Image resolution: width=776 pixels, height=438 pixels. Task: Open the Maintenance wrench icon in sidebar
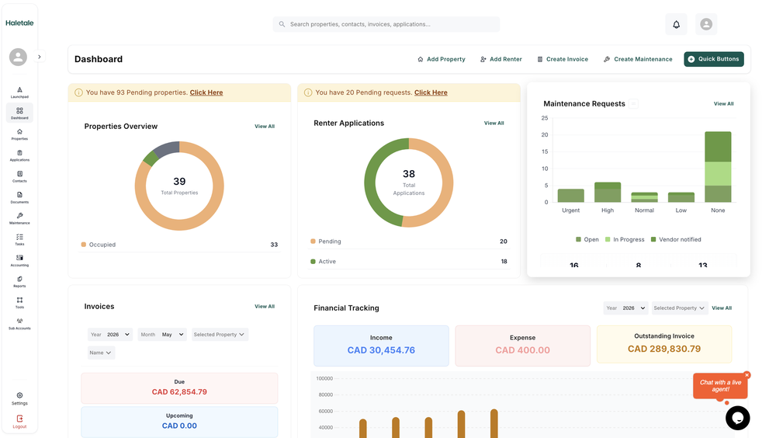pos(19,218)
